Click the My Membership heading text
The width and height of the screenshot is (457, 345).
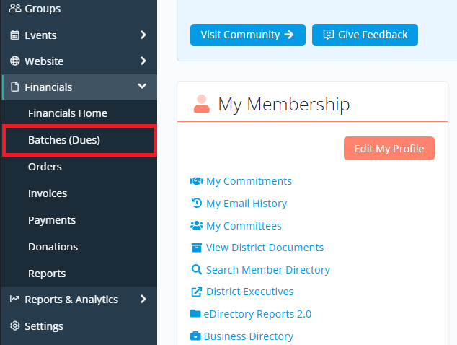(x=283, y=104)
